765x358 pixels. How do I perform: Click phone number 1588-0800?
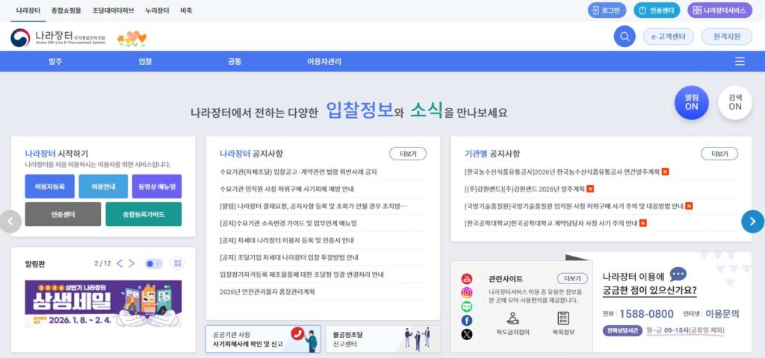[x=646, y=314]
